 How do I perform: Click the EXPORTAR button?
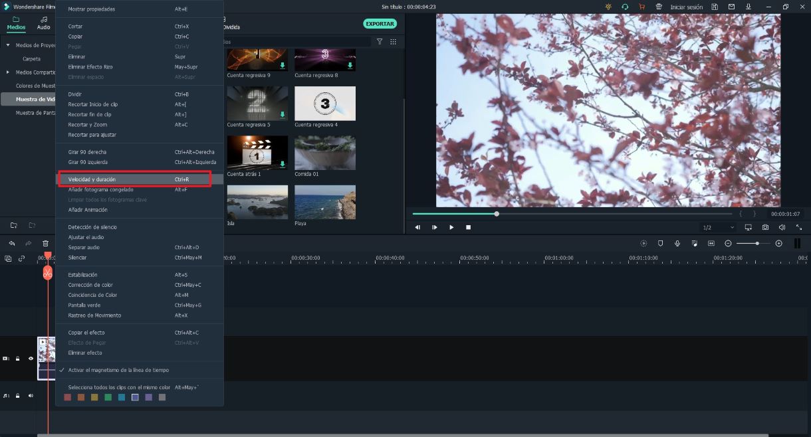[380, 23]
